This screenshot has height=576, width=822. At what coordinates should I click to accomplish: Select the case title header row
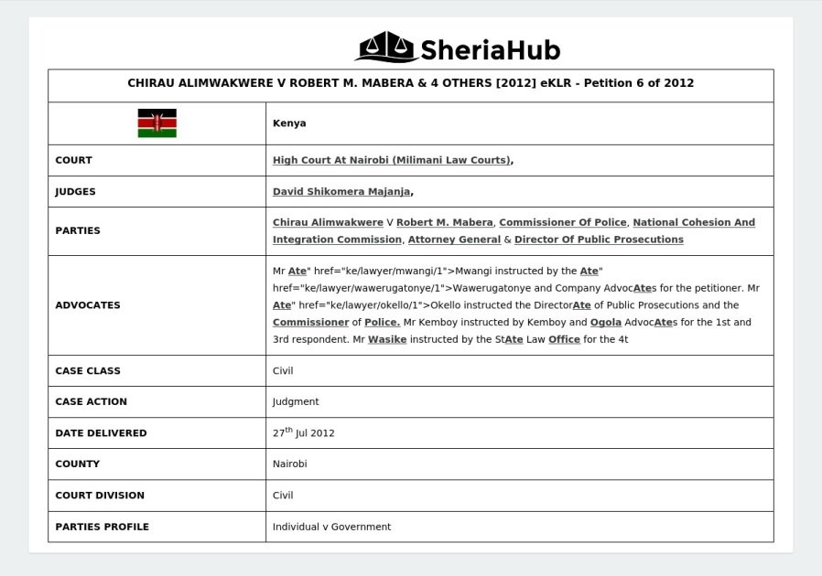click(x=411, y=83)
